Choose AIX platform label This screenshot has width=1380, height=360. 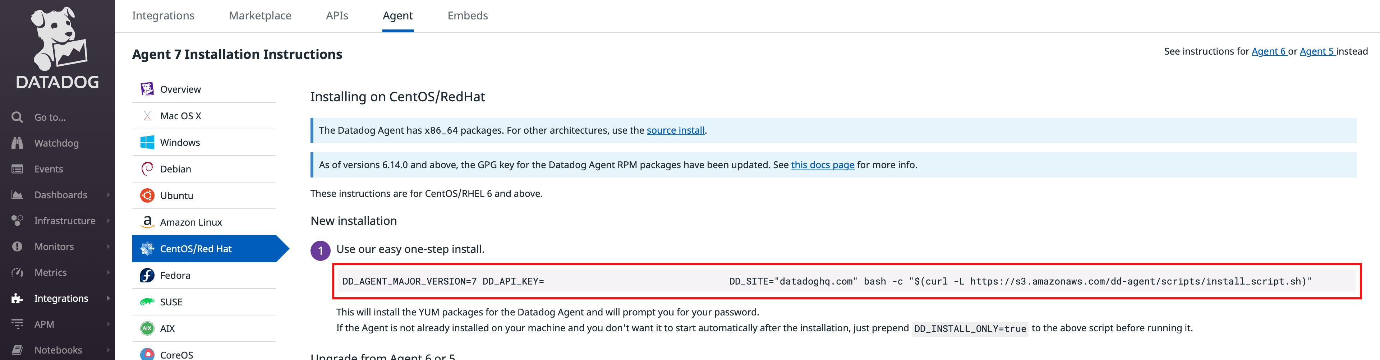click(x=167, y=328)
